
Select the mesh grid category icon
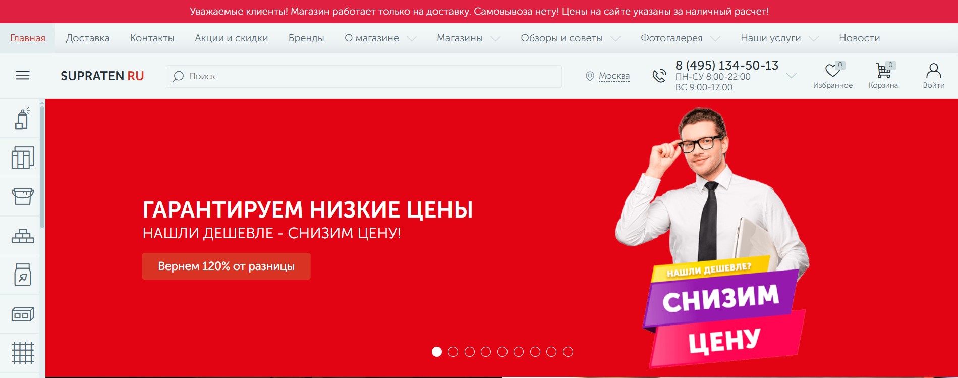23,353
